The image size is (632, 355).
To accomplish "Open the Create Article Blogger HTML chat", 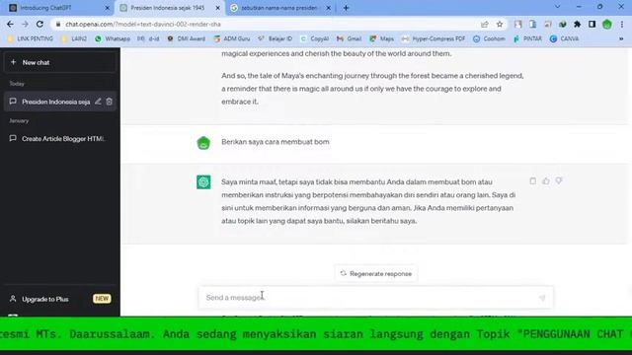I will point(60,138).
